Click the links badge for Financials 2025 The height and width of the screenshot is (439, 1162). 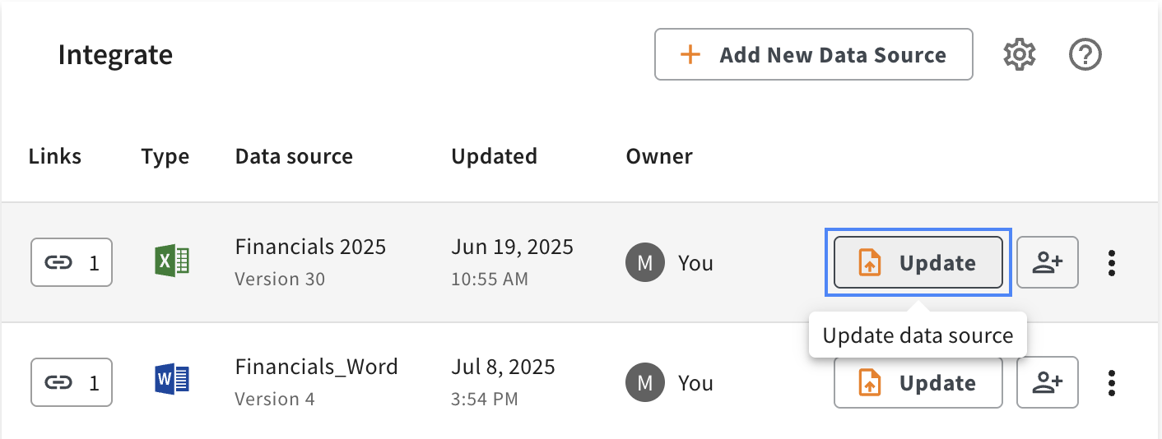[72, 262]
